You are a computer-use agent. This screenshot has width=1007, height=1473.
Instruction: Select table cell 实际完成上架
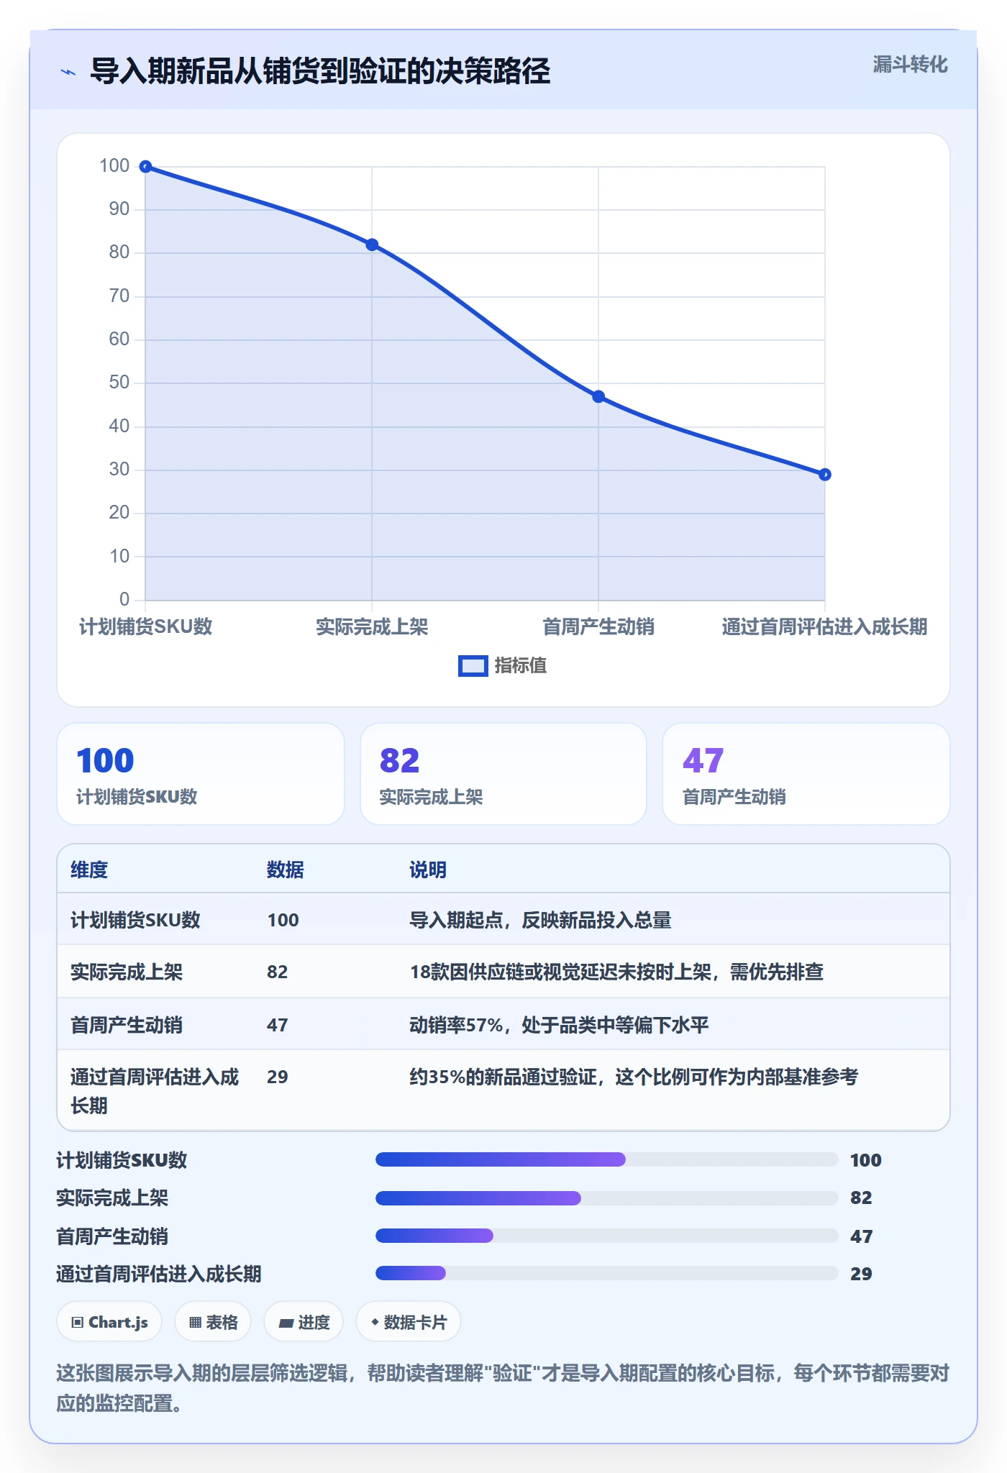pos(127,972)
